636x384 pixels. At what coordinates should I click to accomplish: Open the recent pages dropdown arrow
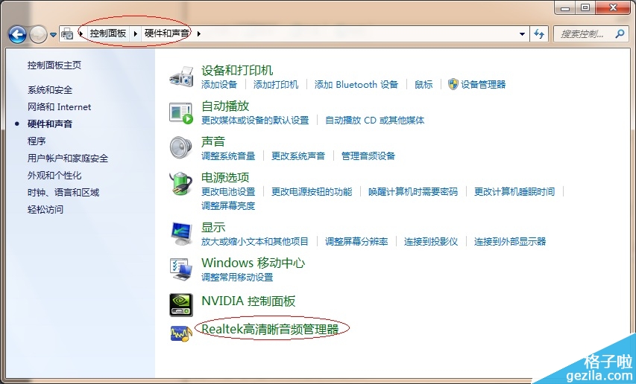[x=53, y=34]
